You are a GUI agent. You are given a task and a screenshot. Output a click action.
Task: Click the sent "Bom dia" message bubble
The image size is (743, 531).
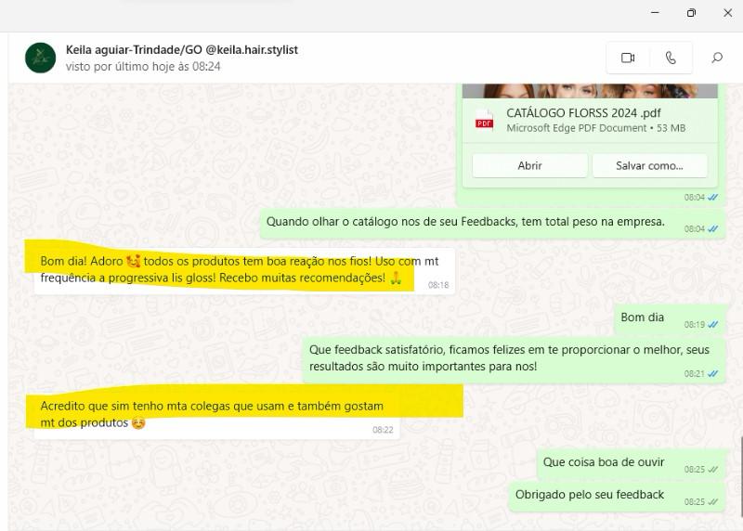643,317
